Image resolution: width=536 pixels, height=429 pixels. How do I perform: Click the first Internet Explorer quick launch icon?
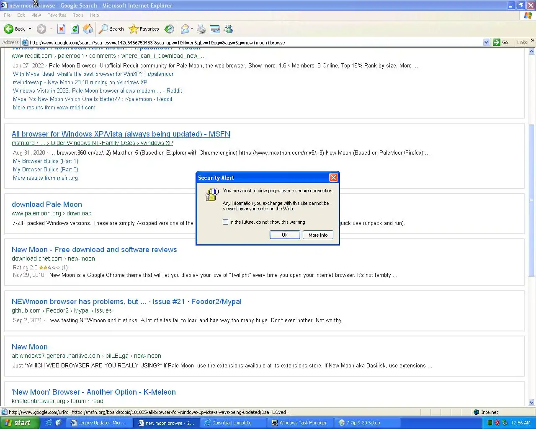pos(49,423)
